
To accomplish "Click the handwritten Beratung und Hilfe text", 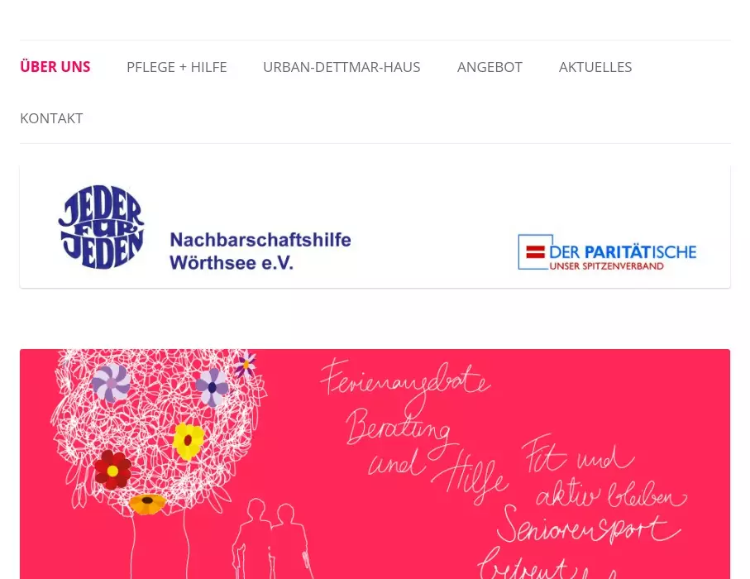I will coord(426,455).
